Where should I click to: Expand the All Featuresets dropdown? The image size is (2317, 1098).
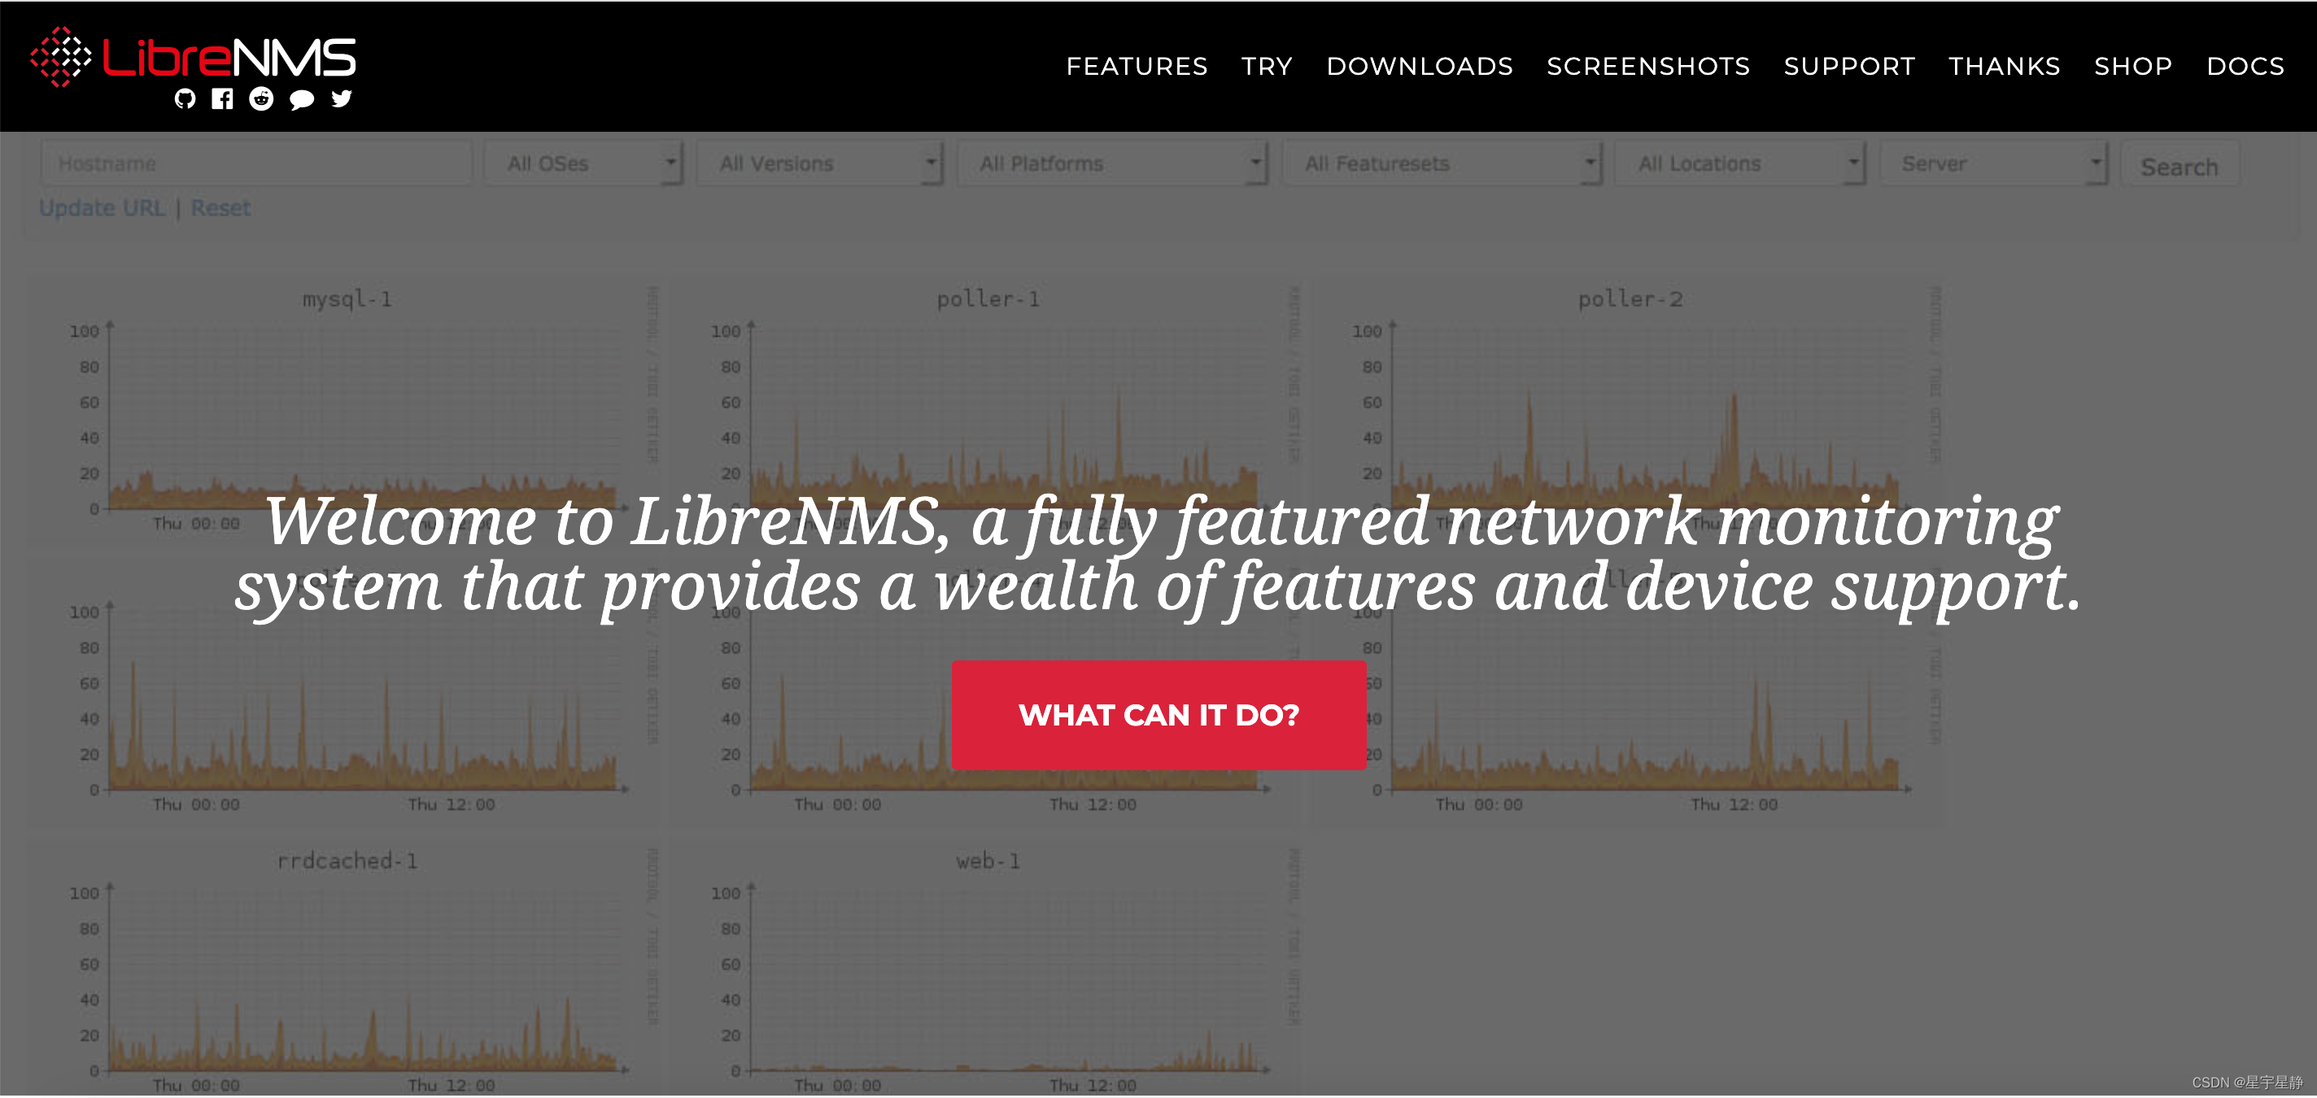(1442, 163)
